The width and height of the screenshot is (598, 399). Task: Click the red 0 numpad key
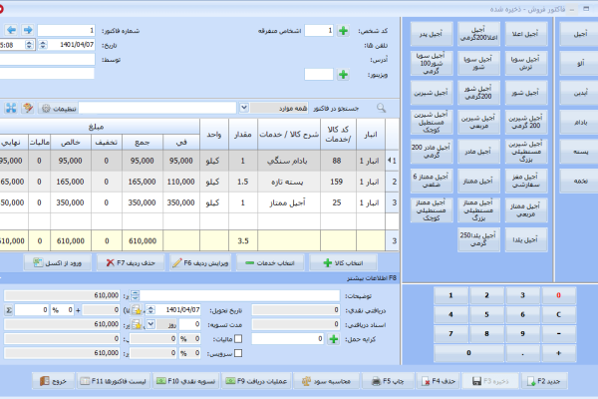558,295
